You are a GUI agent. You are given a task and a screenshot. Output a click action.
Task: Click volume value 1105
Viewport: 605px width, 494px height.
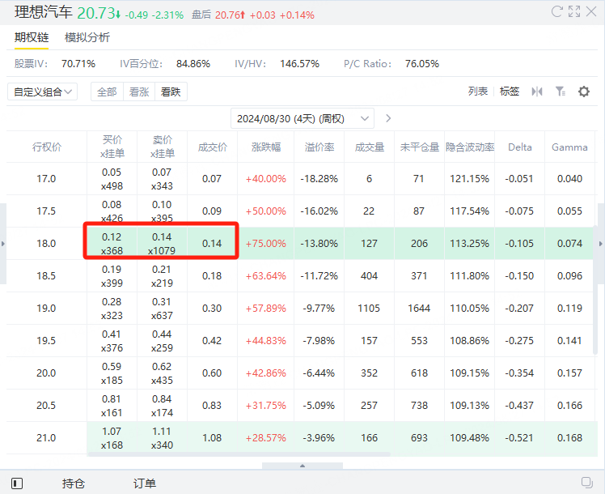[369, 309]
